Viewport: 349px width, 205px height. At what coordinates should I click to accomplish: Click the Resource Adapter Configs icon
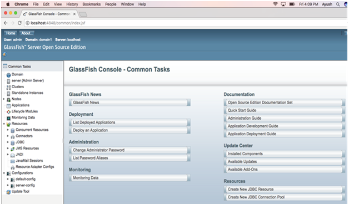point(13,167)
